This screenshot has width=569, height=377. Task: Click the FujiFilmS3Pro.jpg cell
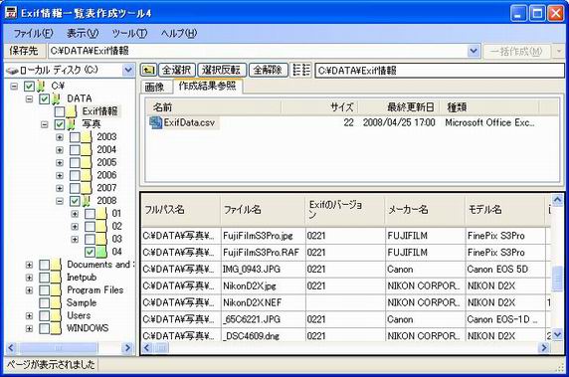263,236
